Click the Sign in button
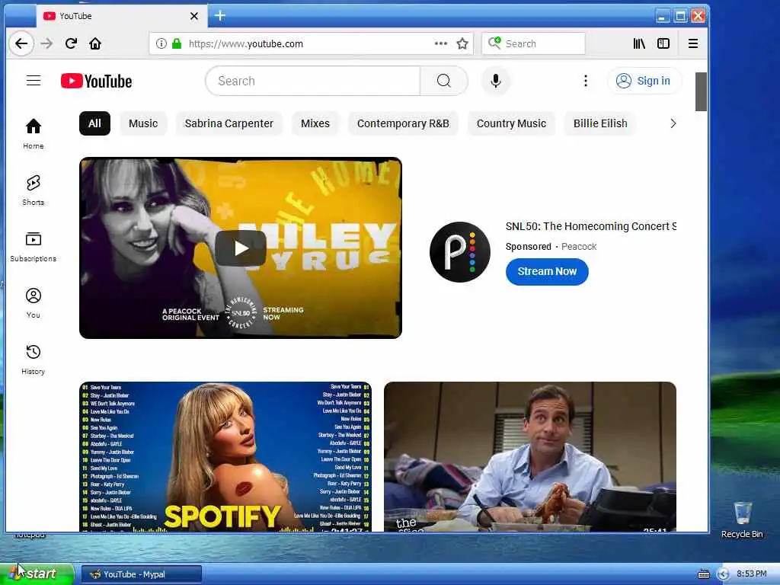This screenshot has height=585, width=780. tap(644, 81)
